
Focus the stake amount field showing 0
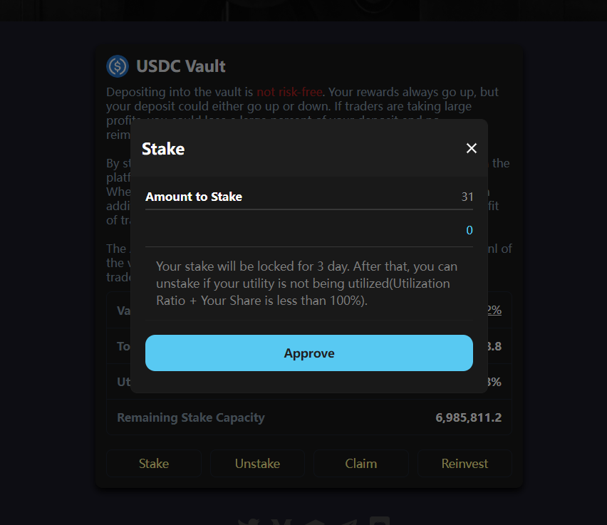[x=309, y=230]
